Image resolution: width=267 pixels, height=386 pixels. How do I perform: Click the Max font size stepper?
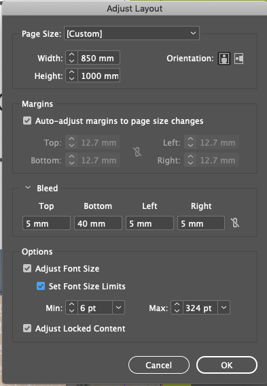tap(177, 308)
